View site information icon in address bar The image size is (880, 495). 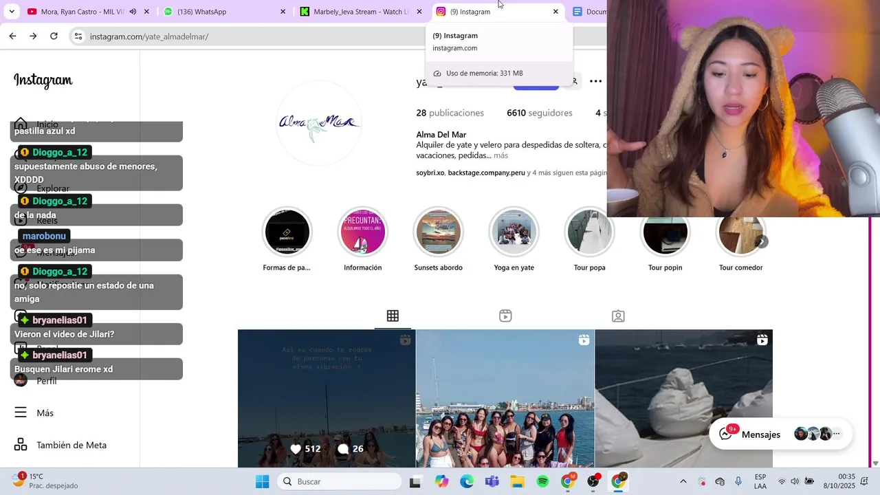[78, 36]
